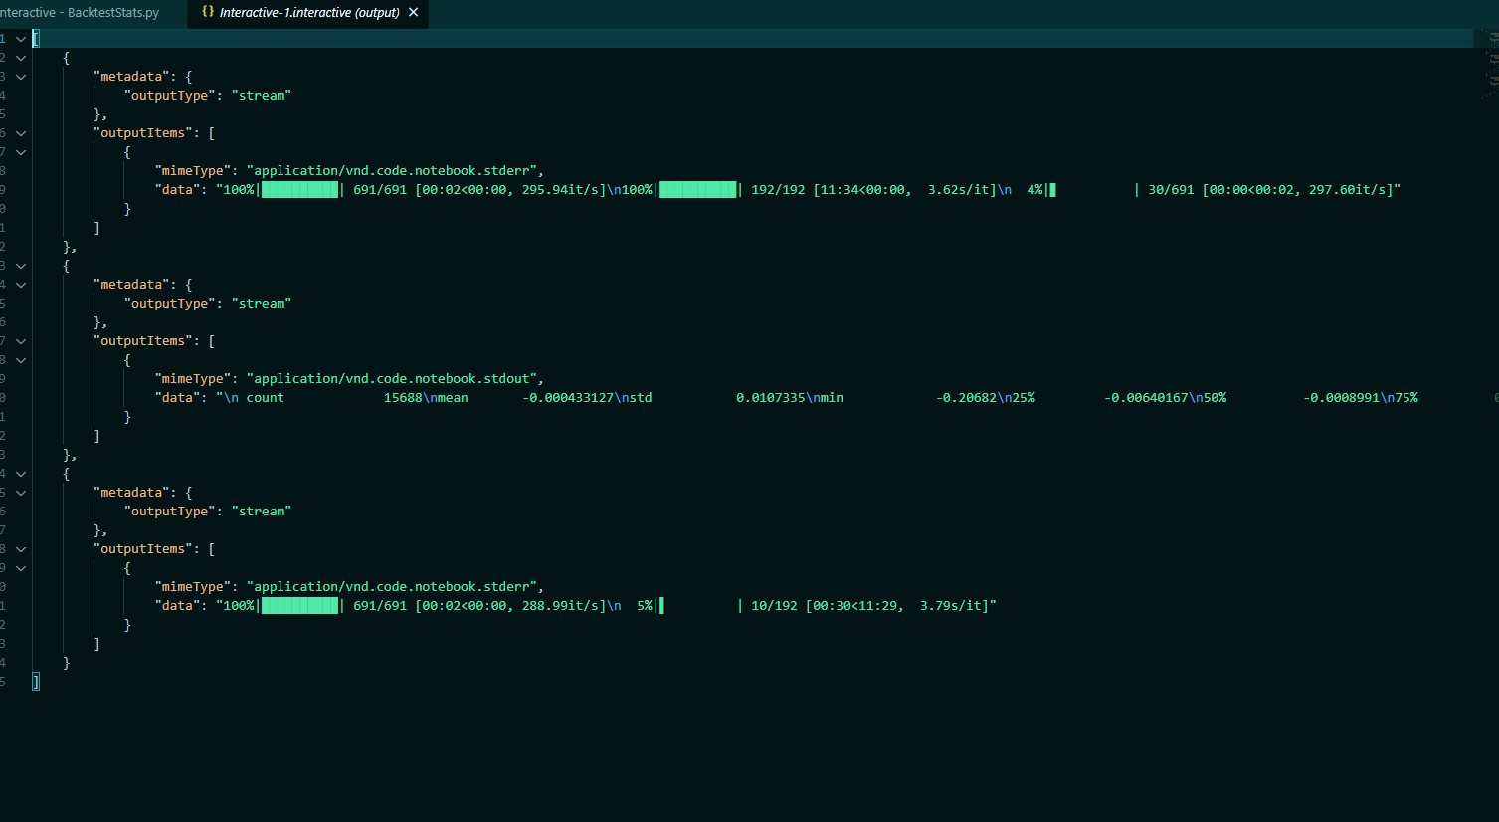Collapse the second "metadata" block
The height and width of the screenshot is (822, 1499).
[20, 284]
